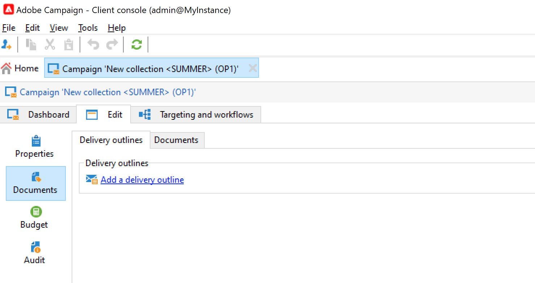Open the Audit section icon
535x283 pixels.
point(36,247)
